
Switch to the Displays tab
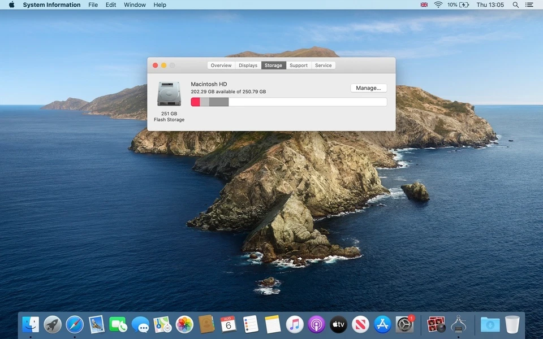[x=248, y=66]
